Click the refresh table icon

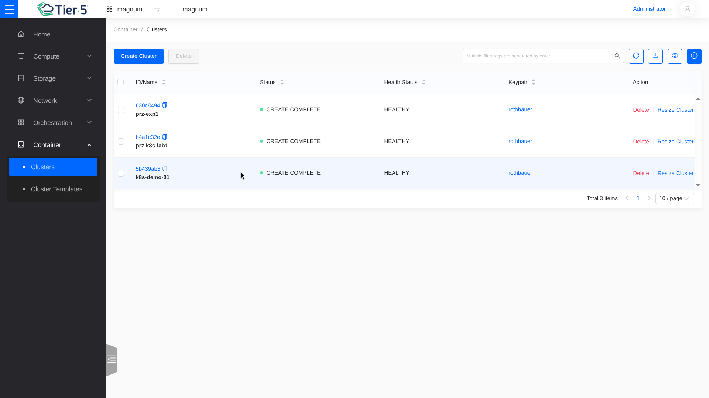click(636, 56)
